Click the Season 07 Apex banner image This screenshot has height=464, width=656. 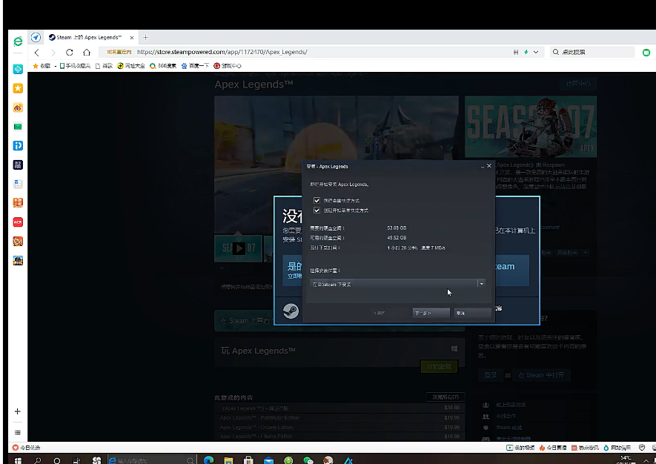coord(531,127)
